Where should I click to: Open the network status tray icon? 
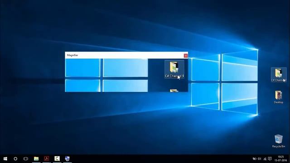tap(265, 159)
